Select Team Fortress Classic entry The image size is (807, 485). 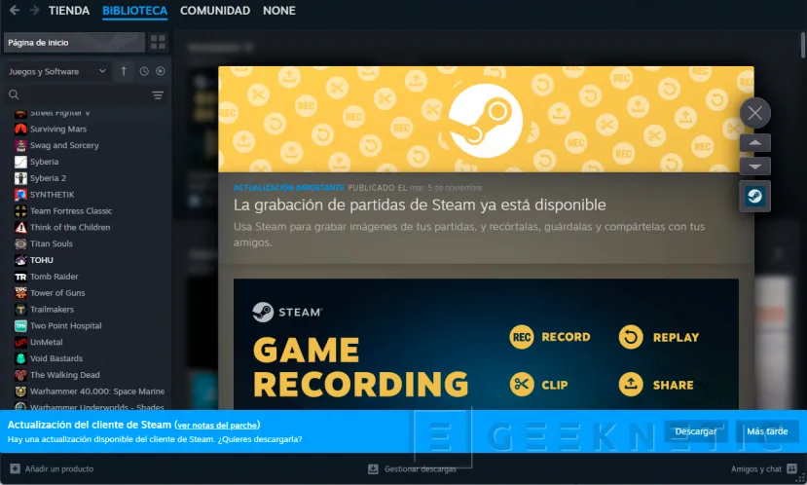click(x=71, y=211)
